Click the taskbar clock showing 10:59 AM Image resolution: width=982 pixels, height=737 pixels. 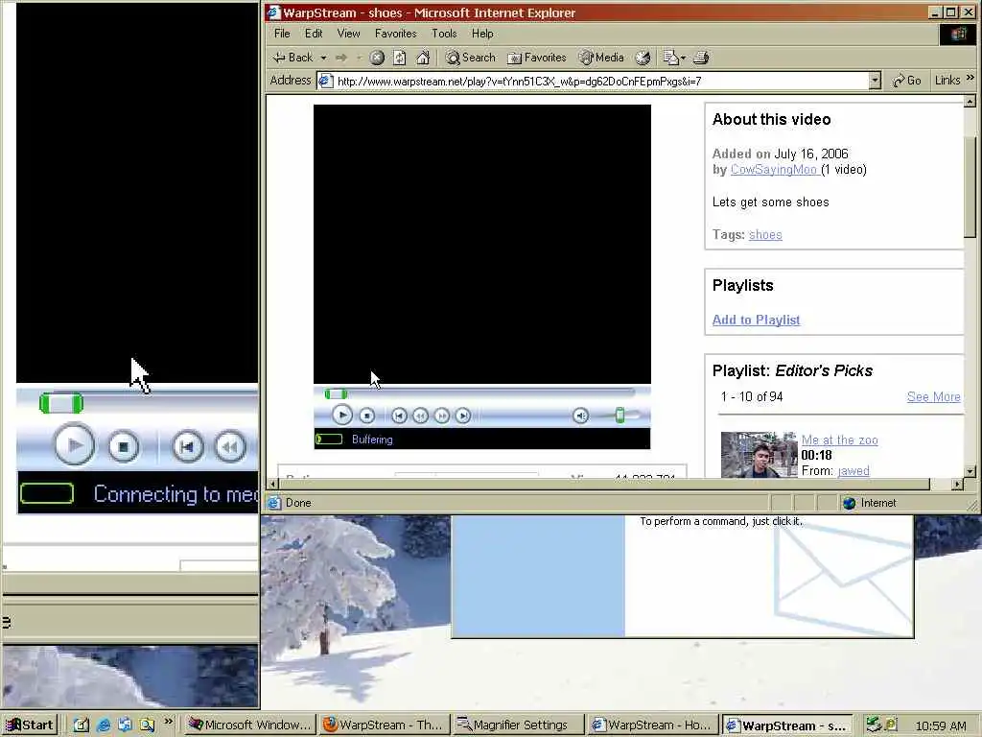[x=941, y=725]
